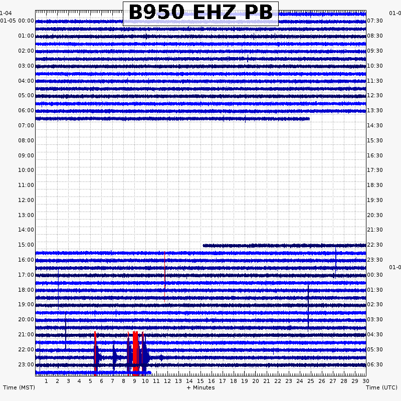Click minute 20 tick label on bottom axis
Viewport: 401px width, 401px height.
click(x=256, y=381)
